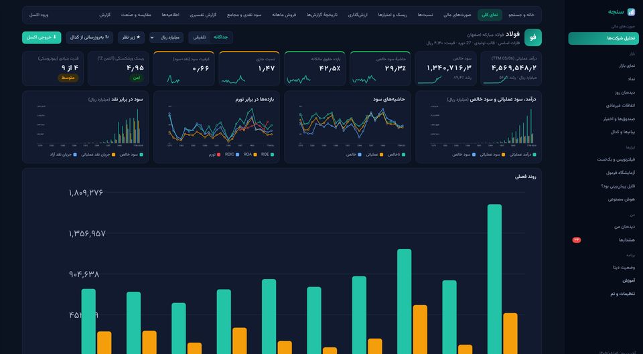Switch to تلفیقی statement mode
Screen dimensions: 643x354
[200, 37]
